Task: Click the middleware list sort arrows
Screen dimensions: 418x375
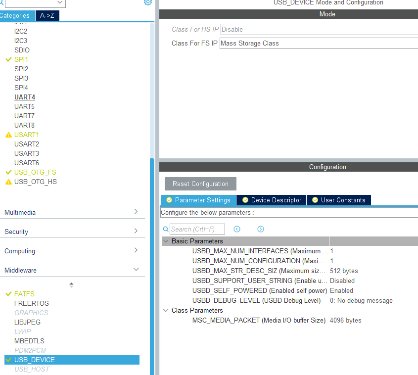Action: tap(71, 285)
